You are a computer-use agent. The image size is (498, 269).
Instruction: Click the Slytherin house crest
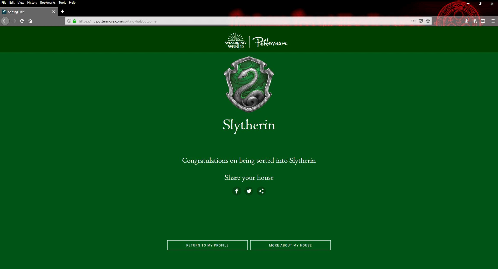249,84
